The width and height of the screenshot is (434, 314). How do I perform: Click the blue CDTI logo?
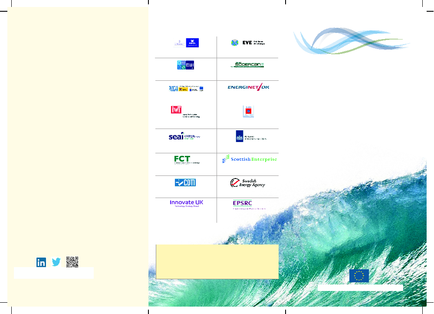click(x=185, y=182)
